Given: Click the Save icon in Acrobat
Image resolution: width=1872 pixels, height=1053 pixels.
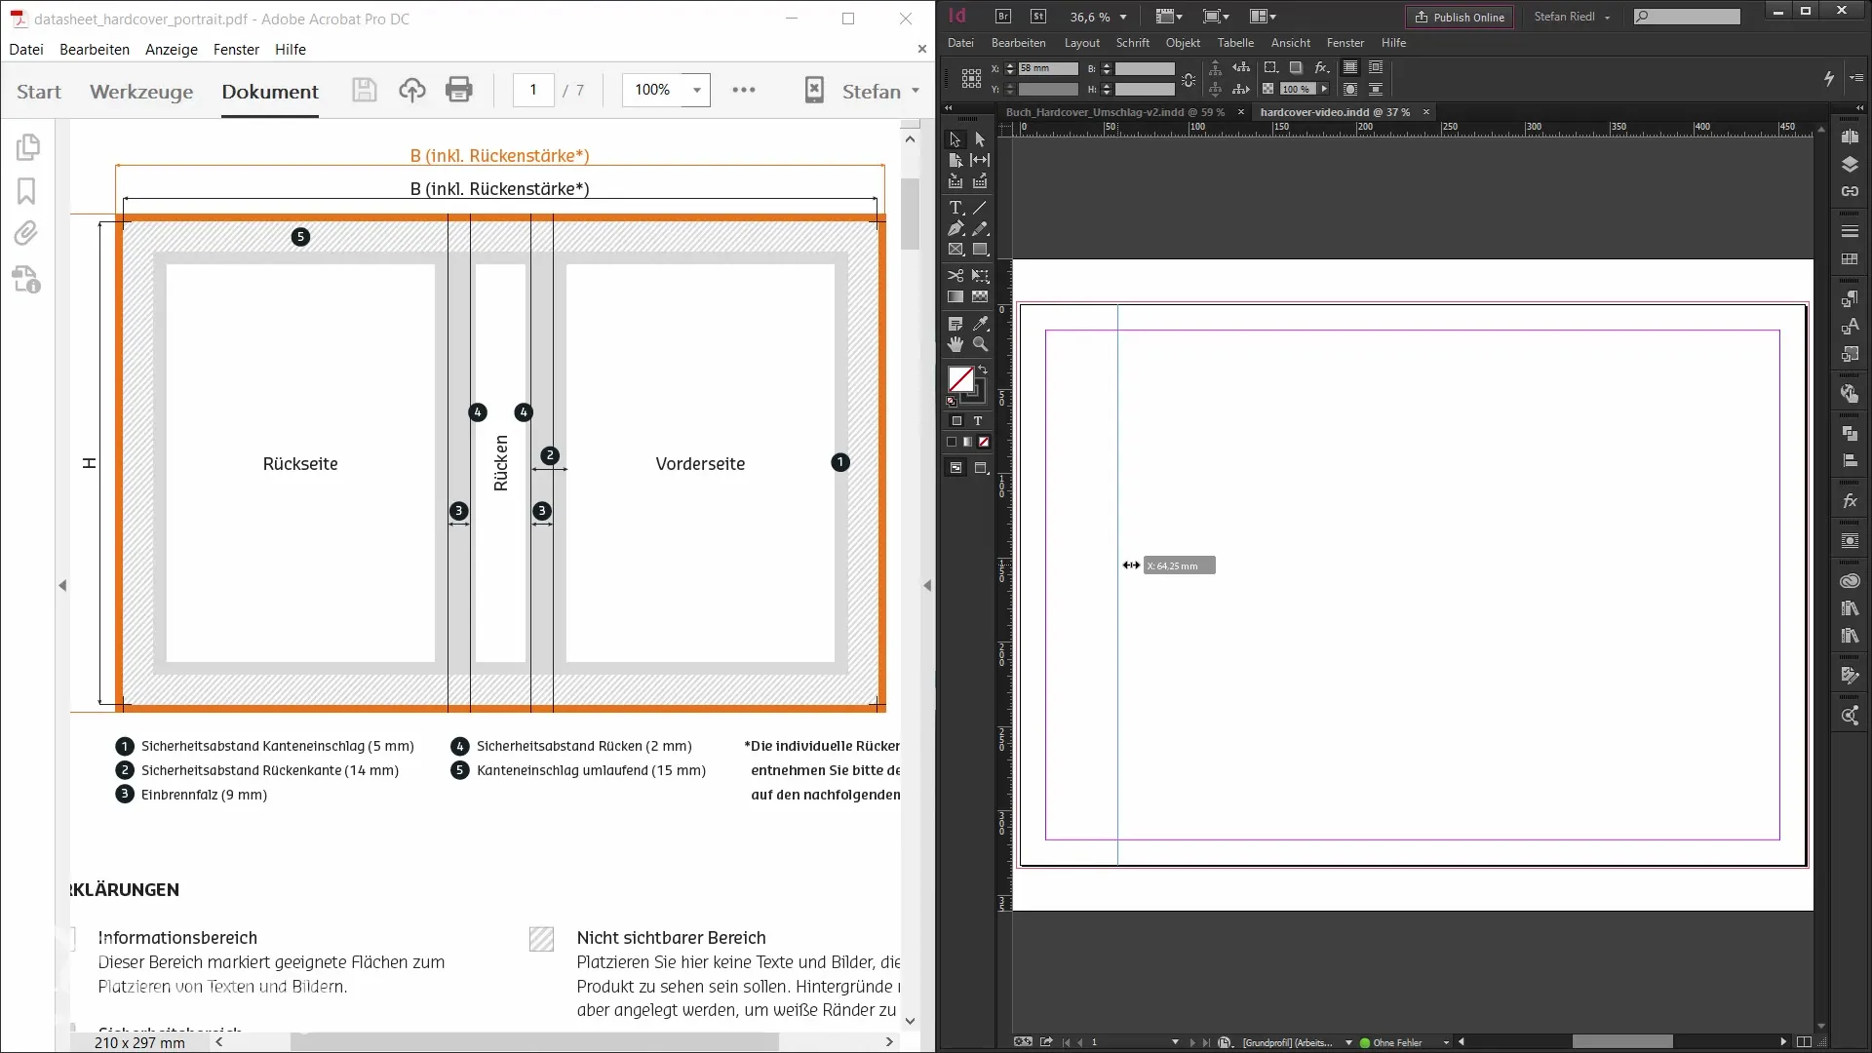Looking at the screenshot, I should [364, 90].
